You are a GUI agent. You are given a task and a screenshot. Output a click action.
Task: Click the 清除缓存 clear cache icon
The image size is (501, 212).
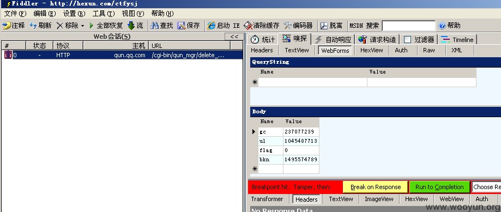point(248,26)
